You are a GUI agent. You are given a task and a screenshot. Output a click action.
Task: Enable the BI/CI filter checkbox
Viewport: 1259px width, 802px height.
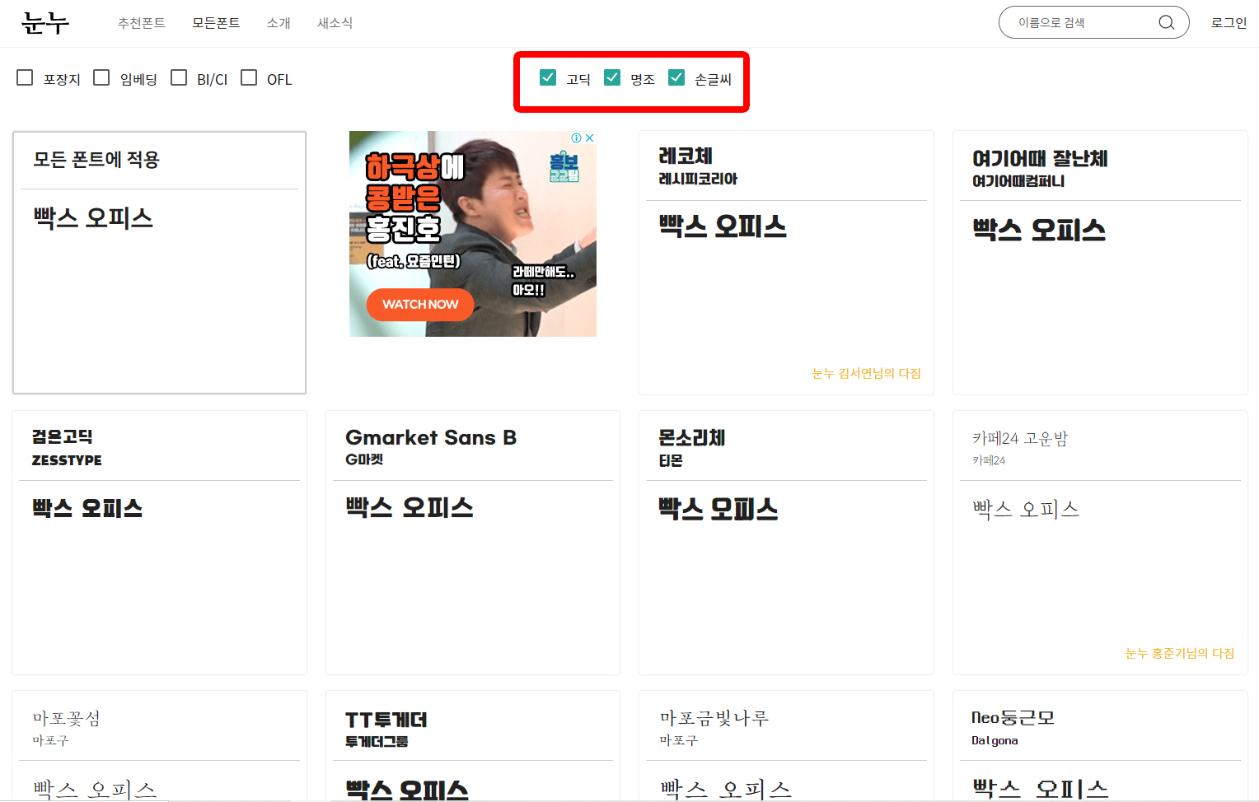tap(179, 77)
